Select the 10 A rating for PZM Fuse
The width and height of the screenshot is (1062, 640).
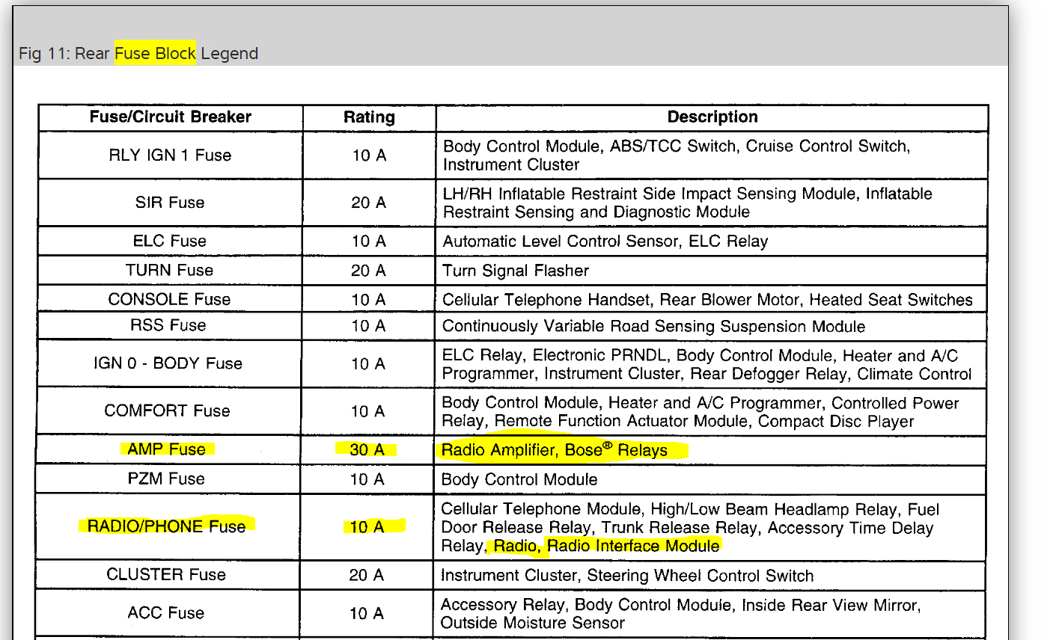point(367,479)
